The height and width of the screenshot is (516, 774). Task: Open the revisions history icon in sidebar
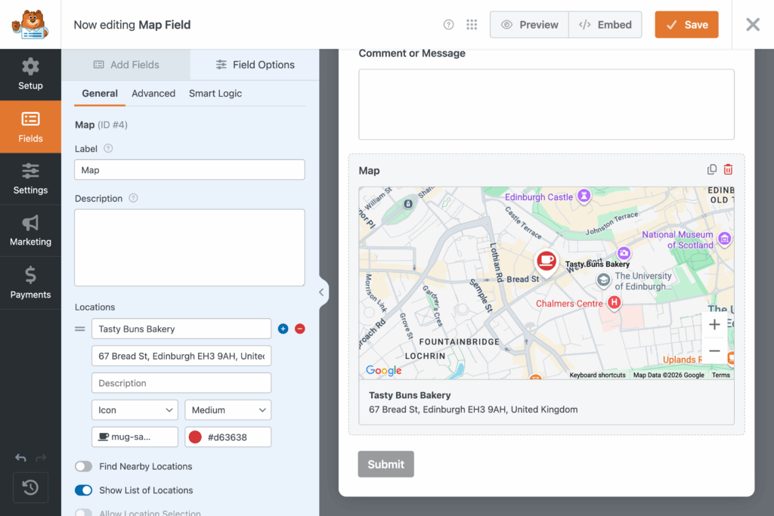tap(30, 487)
